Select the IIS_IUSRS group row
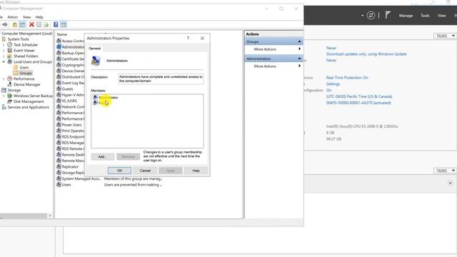The image size is (457, 257). 69,101
